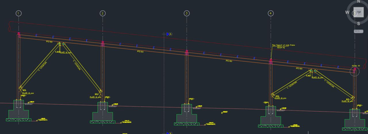Select the IPE180 label near grid 1
This screenshot has width=368, height=134.
tap(49, 42)
